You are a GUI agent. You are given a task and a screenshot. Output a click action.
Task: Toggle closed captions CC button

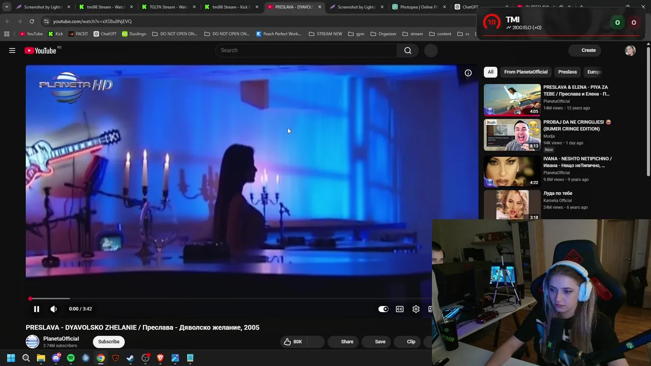(x=400, y=309)
